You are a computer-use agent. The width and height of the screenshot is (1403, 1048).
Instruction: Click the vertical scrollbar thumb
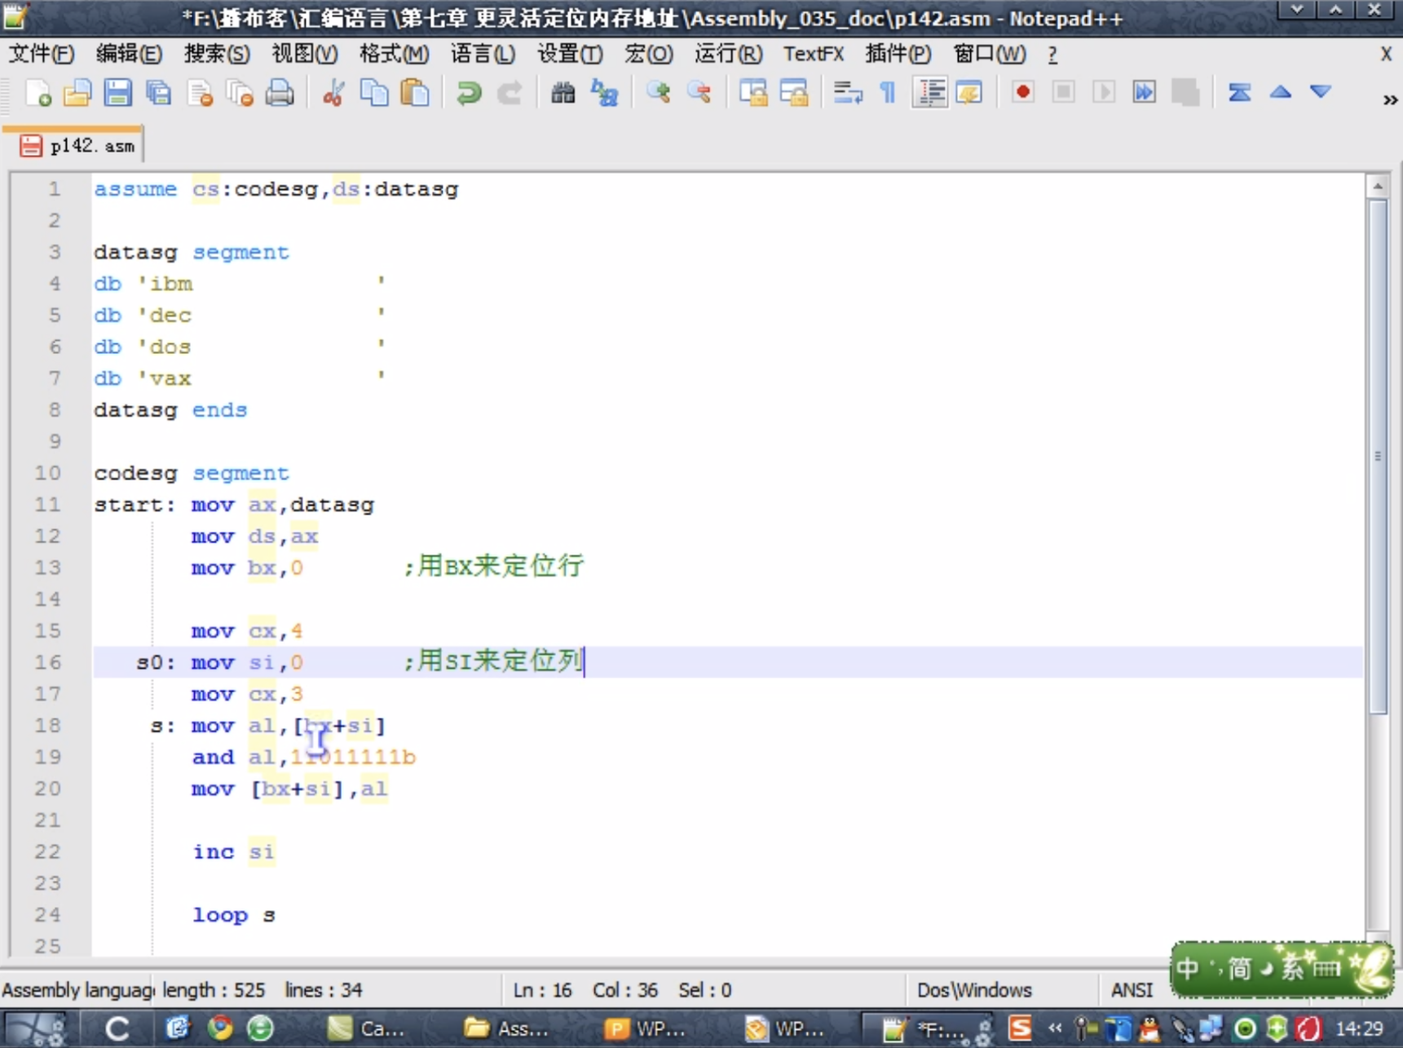point(1378,457)
